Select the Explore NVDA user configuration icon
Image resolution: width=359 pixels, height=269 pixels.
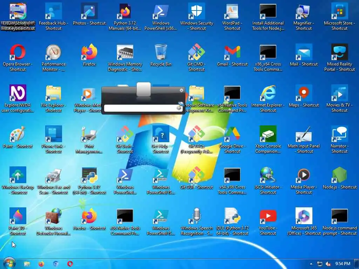tap(18, 98)
